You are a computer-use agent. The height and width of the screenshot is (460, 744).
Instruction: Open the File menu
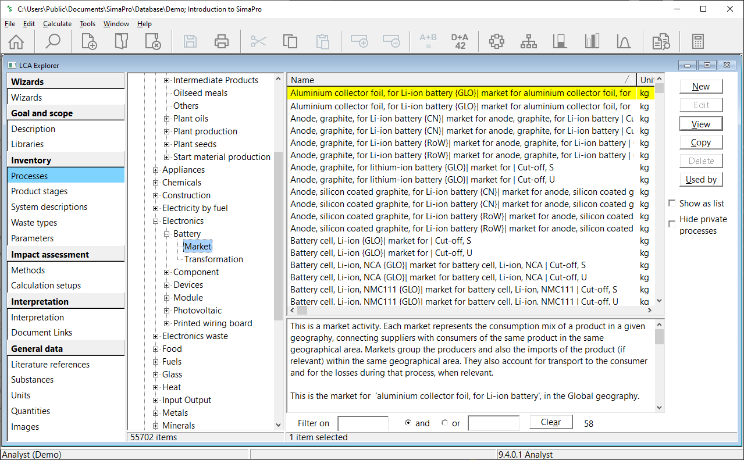pyautogui.click(x=10, y=24)
